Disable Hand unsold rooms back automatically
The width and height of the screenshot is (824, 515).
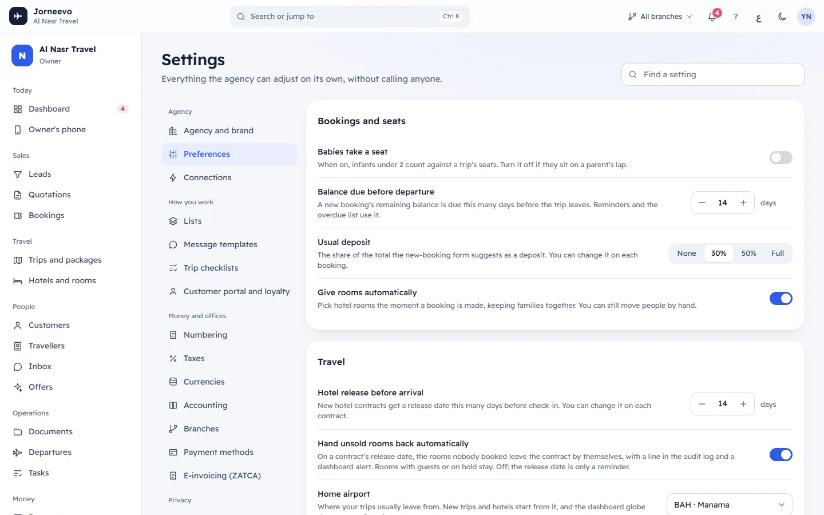pyautogui.click(x=781, y=454)
